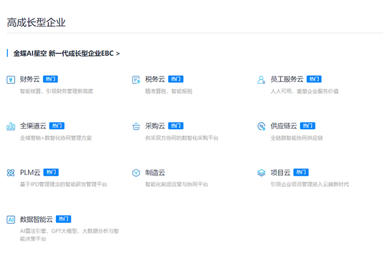Screen dimensions: 392x273
Task: Click the 税务云 document icon
Action: click(x=136, y=80)
